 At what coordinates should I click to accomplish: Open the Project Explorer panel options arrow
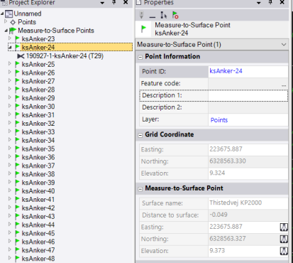(102, 3)
